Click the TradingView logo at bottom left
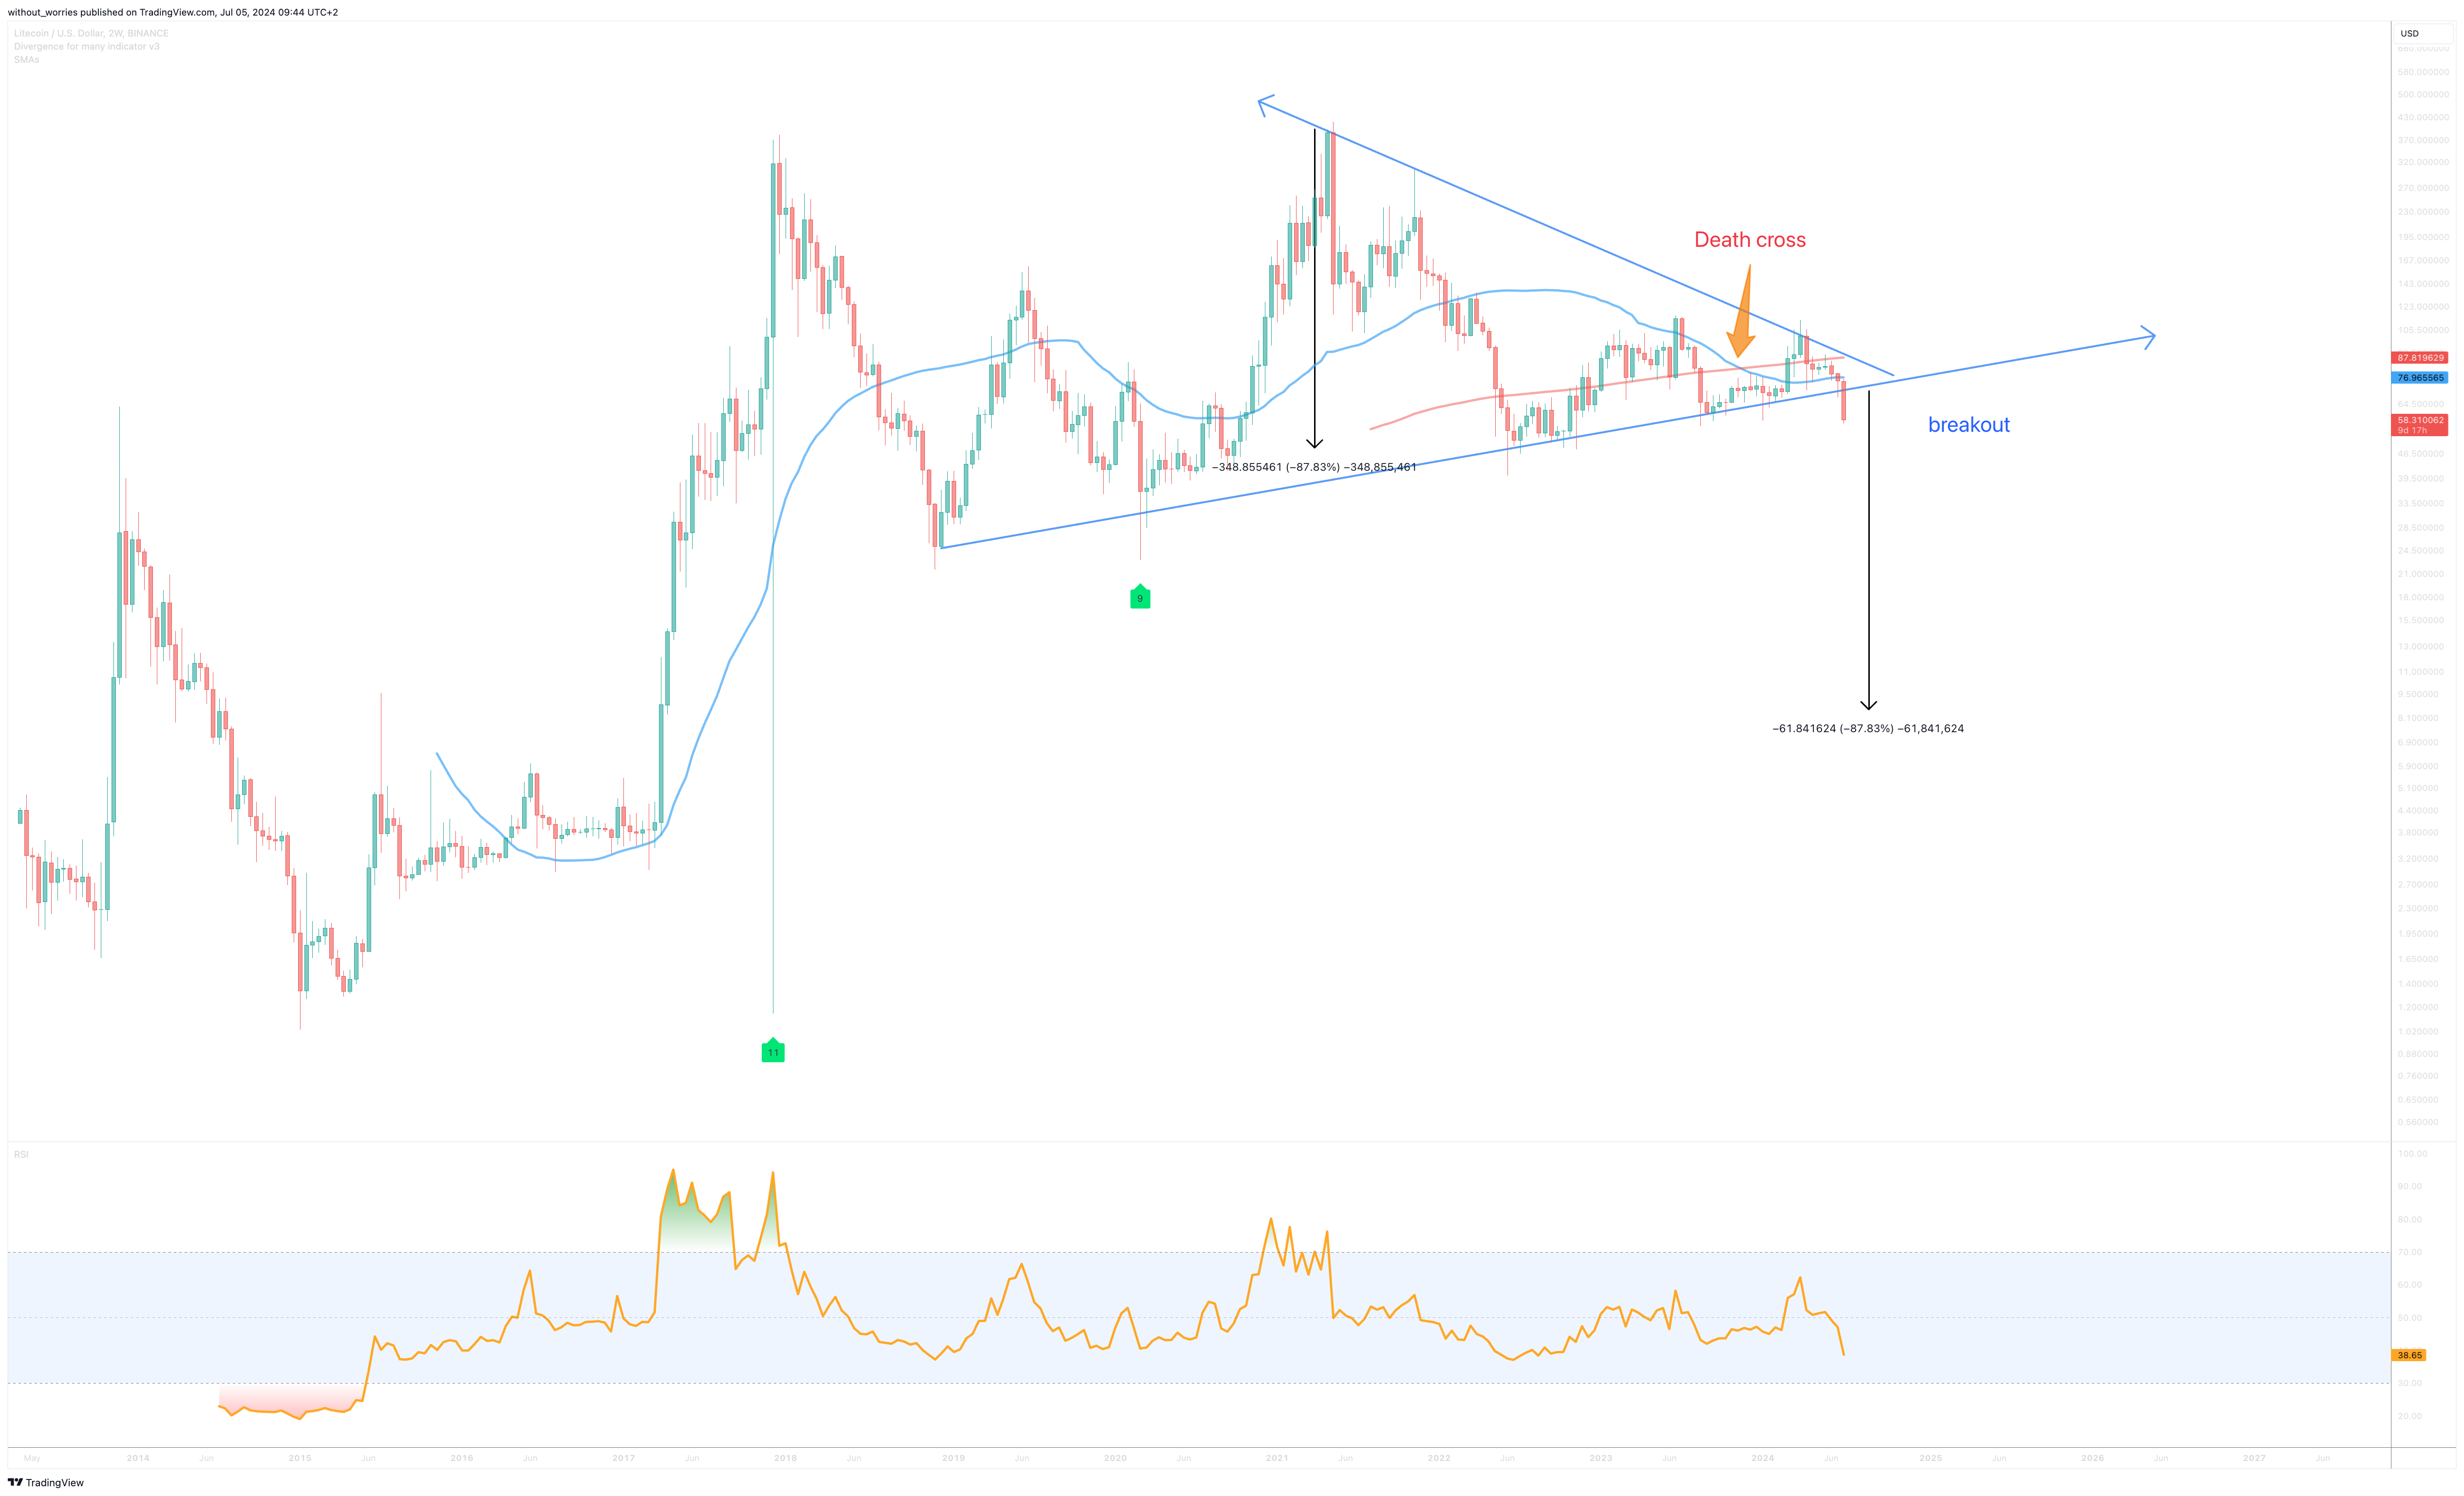Viewport: 2464px width, 1496px height. 46,1482
